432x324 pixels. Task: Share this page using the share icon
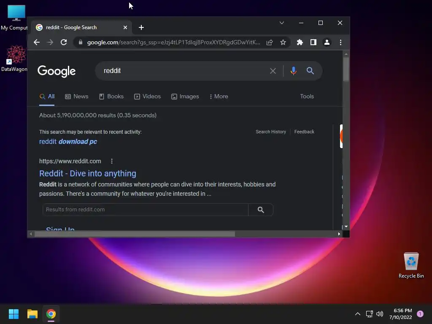270,42
